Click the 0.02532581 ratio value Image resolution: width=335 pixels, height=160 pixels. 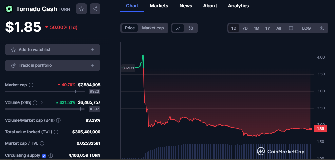[89, 143]
